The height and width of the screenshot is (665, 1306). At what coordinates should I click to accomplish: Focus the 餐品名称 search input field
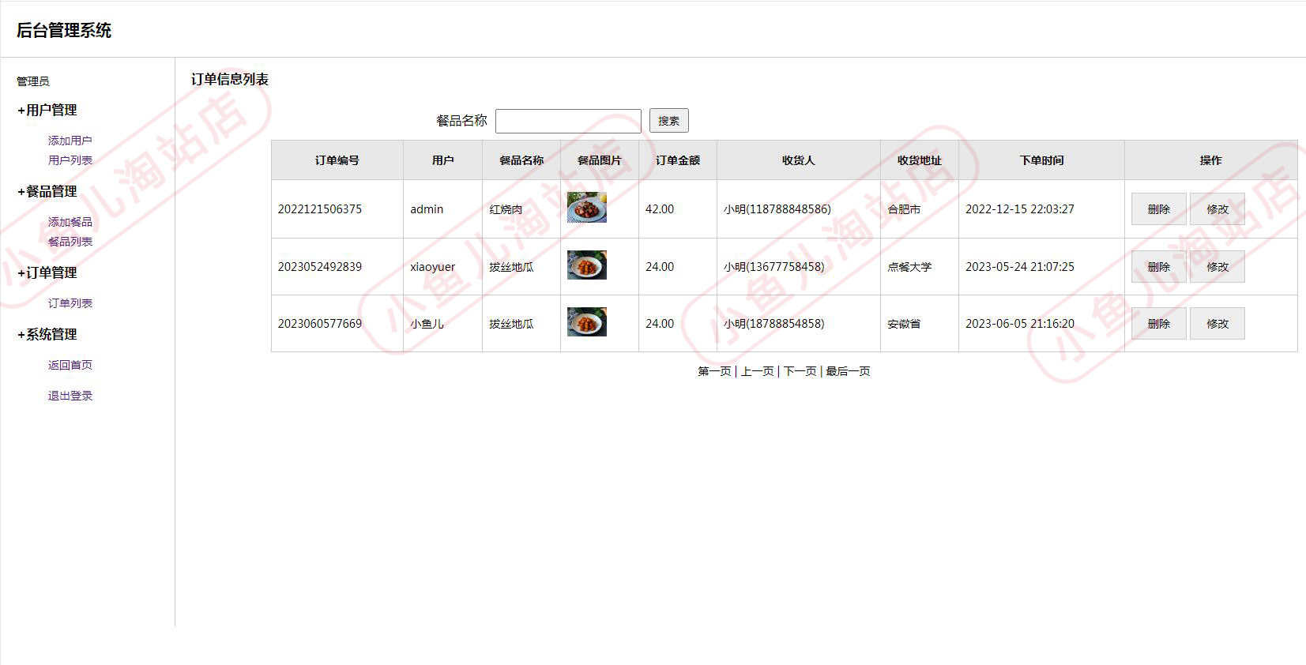pos(568,121)
